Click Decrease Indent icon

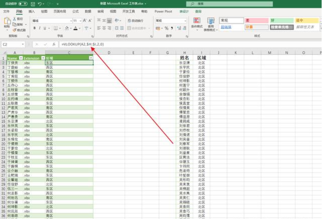[117, 28]
